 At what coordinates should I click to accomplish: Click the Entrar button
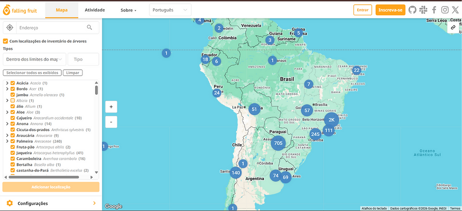click(363, 10)
